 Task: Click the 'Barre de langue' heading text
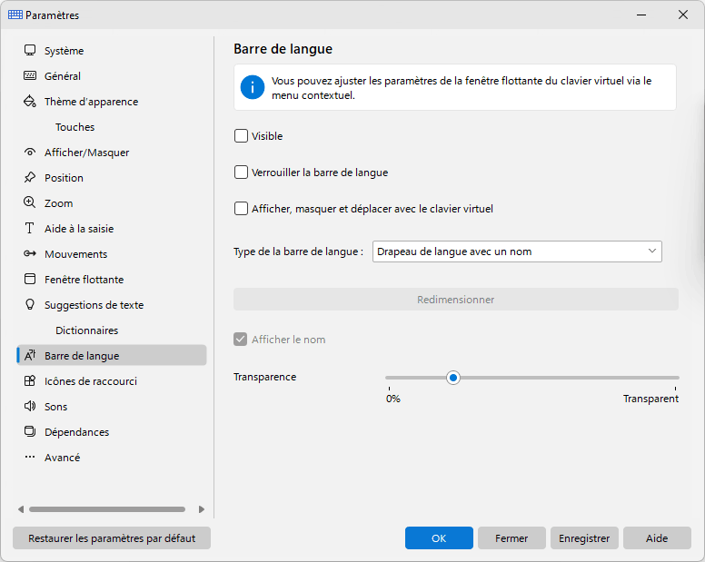tap(283, 48)
